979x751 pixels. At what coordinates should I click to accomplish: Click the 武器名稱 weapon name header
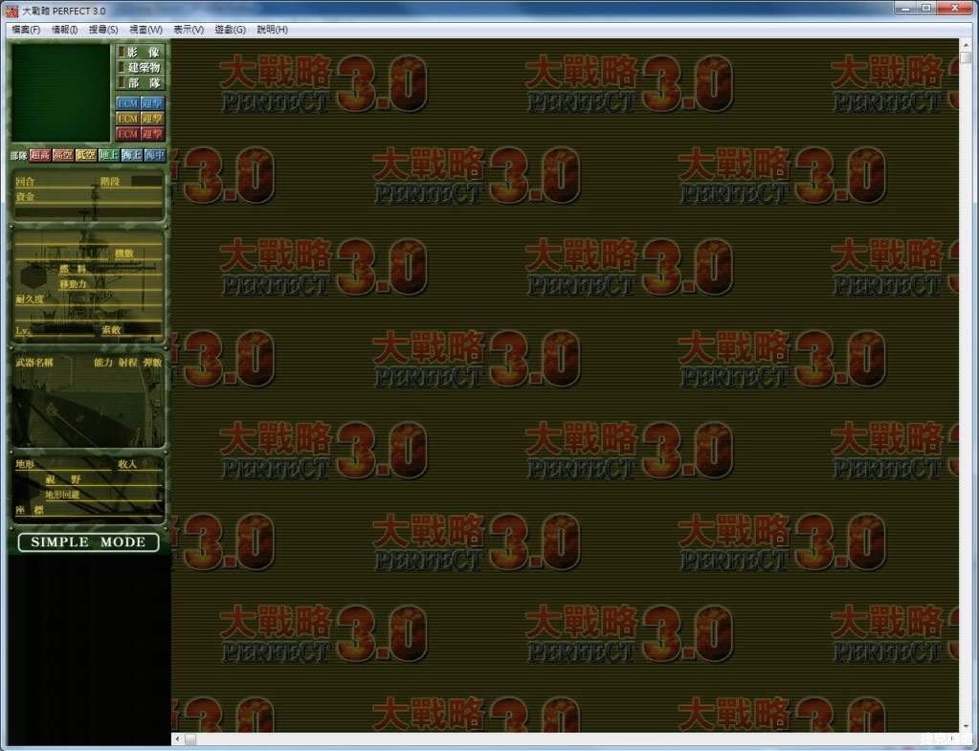pos(34,363)
